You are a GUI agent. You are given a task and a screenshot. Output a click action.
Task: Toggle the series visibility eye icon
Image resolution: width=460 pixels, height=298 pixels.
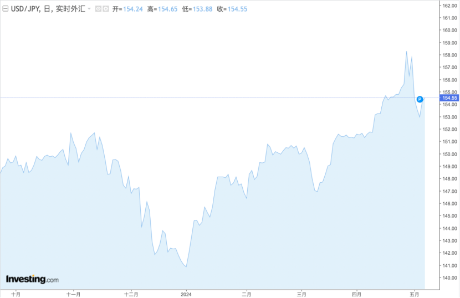click(x=98, y=9)
